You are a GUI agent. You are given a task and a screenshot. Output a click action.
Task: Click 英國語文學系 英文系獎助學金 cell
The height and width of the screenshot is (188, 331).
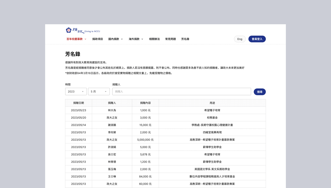tap(212, 169)
